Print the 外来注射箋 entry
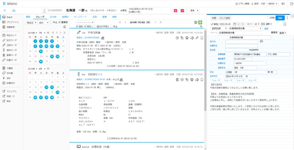This screenshot has height=150, width=294. pyautogui.click(x=187, y=38)
